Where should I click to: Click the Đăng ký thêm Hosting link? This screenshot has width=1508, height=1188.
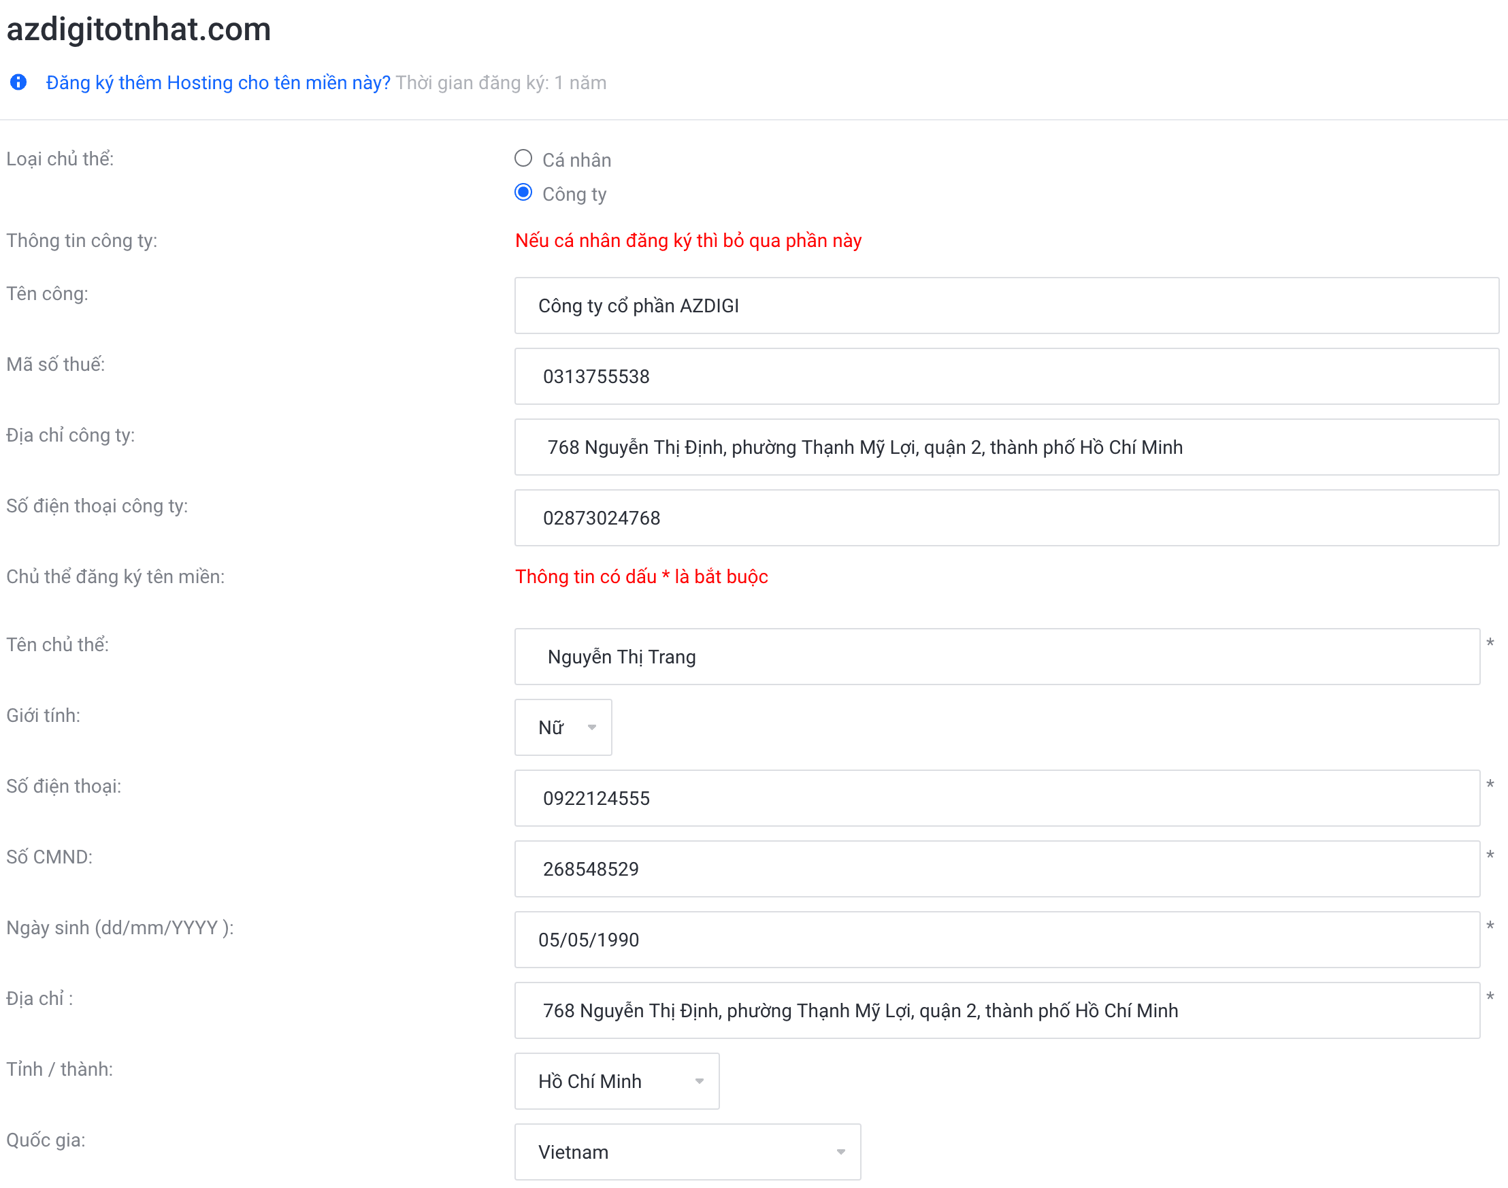tap(218, 83)
